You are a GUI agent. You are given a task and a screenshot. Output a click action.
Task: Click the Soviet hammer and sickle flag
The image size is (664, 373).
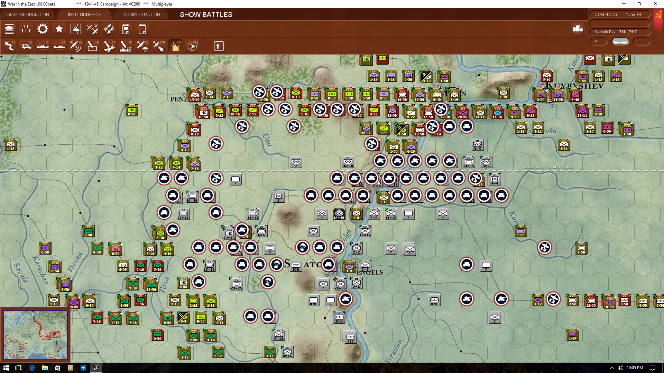pos(658,15)
